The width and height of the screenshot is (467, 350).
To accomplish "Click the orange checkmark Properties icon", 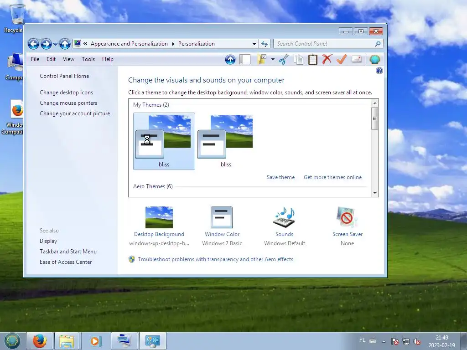I will (341, 59).
